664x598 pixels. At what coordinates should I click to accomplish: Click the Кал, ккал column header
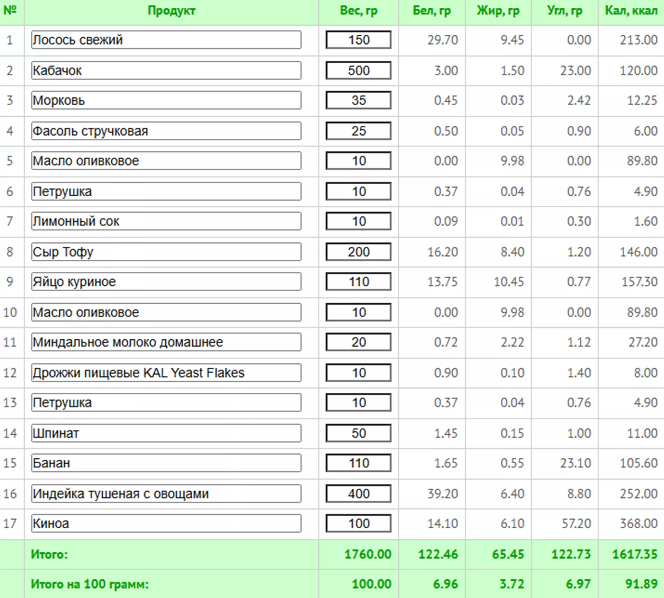[x=631, y=11]
